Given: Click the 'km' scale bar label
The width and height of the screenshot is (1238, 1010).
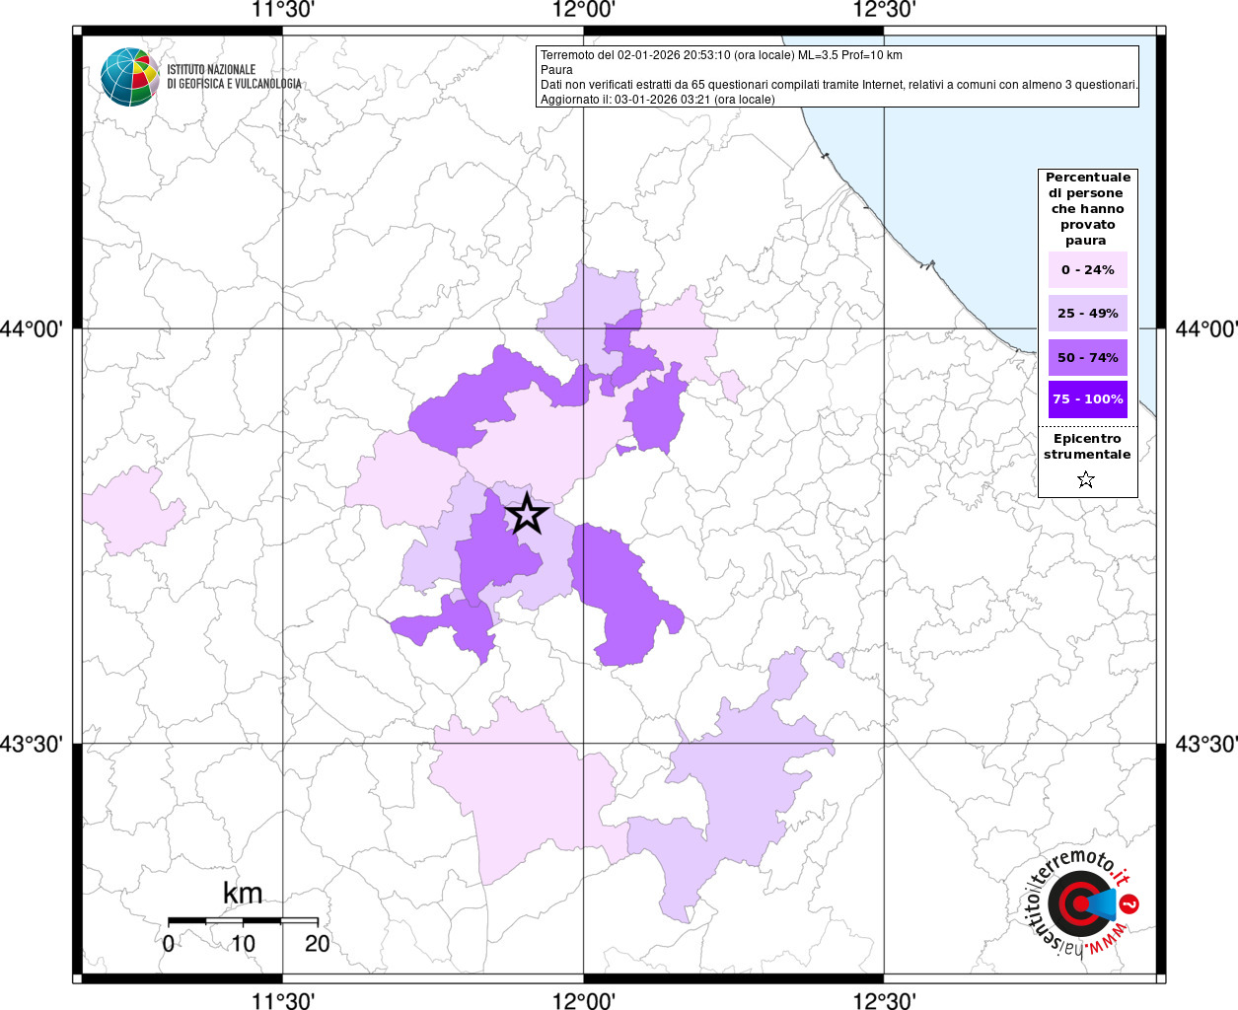Looking at the screenshot, I should (243, 893).
